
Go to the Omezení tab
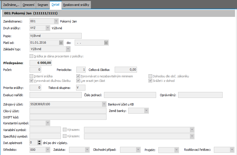28,5
